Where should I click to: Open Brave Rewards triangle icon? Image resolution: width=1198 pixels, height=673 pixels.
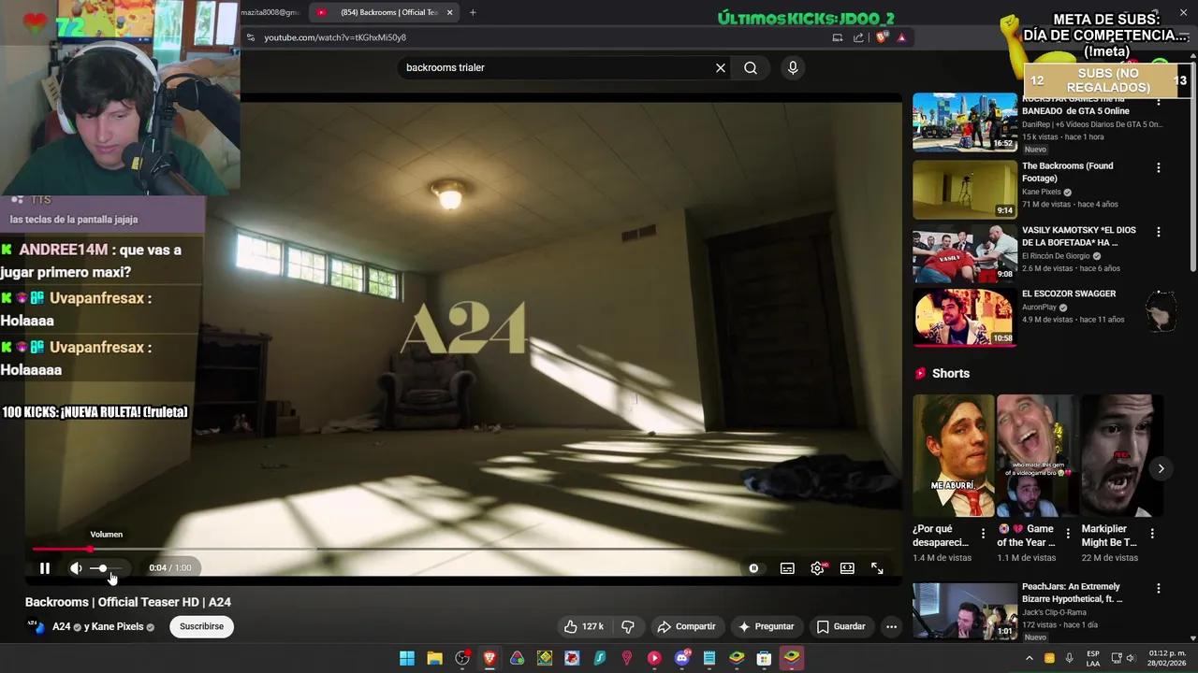coord(901,37)
